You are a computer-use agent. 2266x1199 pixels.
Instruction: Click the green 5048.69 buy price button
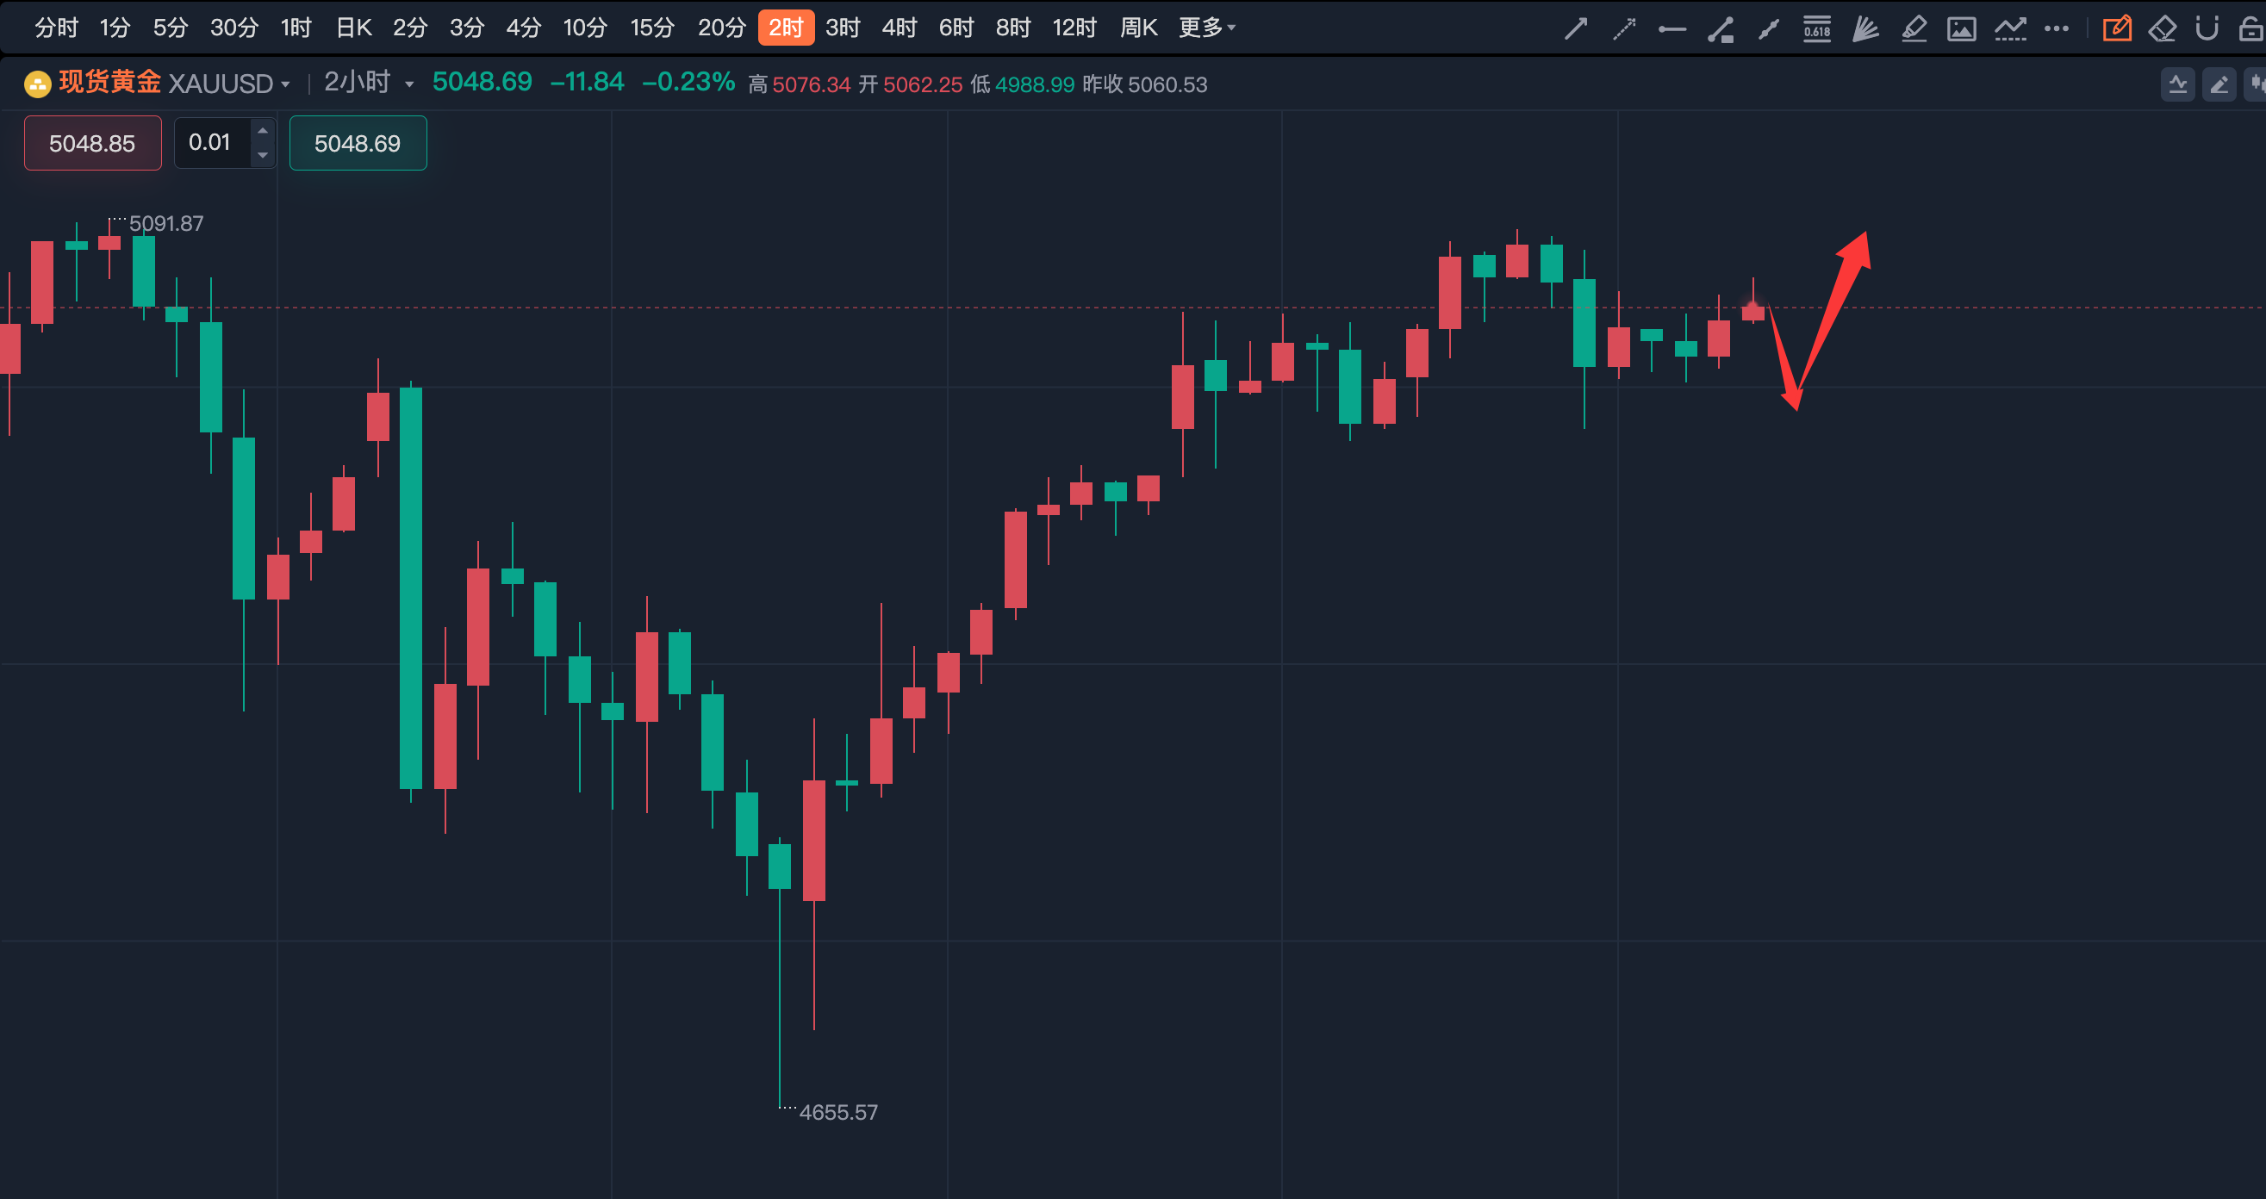pos(358,143)
